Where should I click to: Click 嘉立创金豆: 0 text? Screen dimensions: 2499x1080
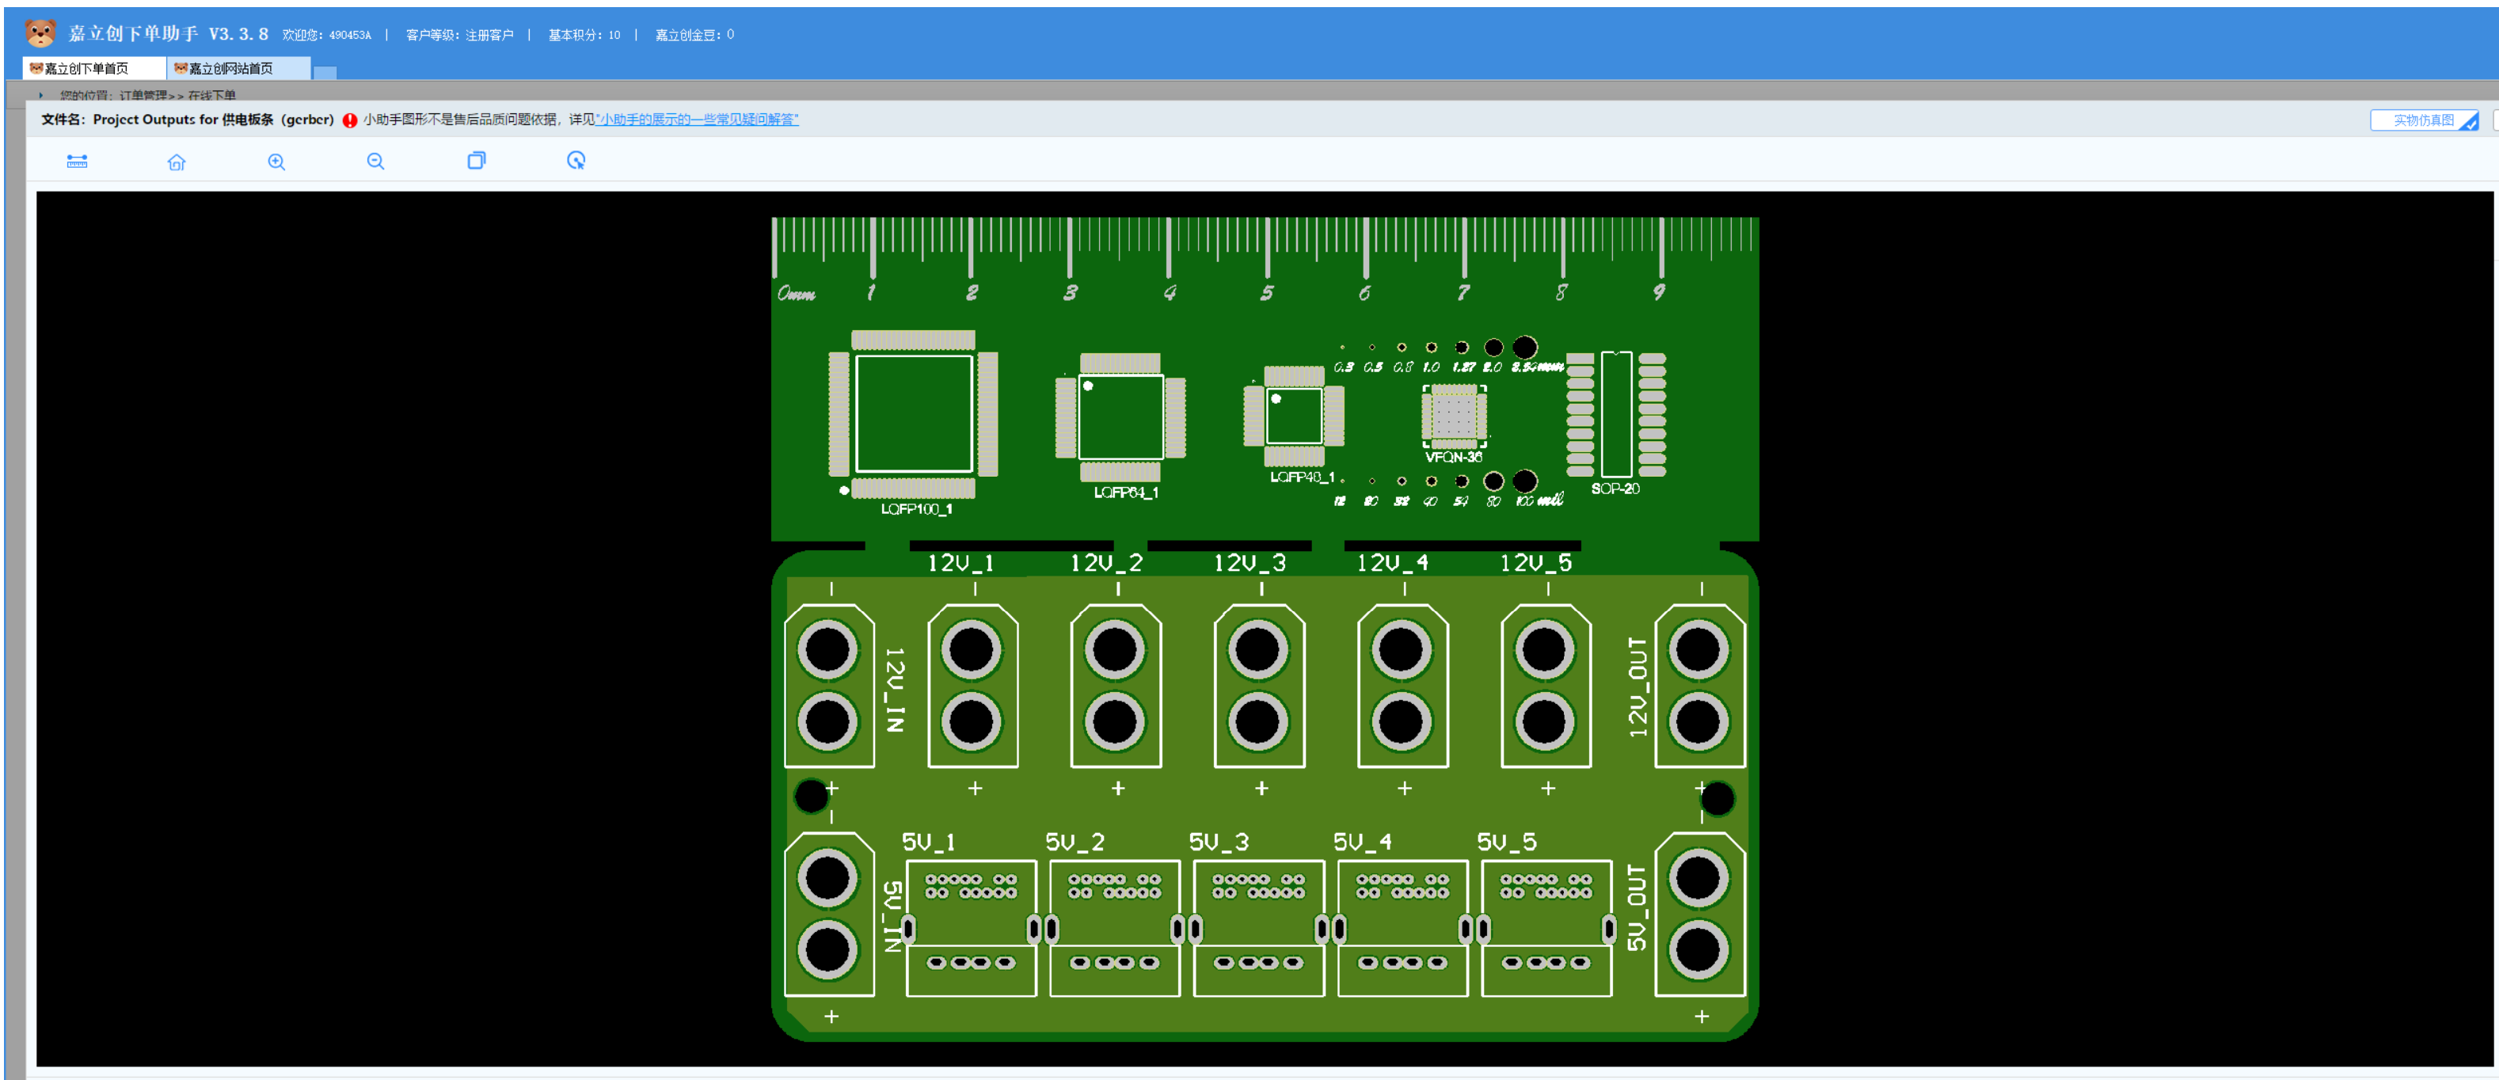(694, 35)
